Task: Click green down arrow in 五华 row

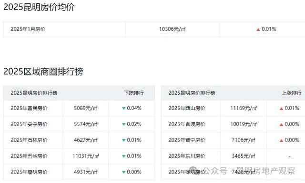Action: [123, 156]
